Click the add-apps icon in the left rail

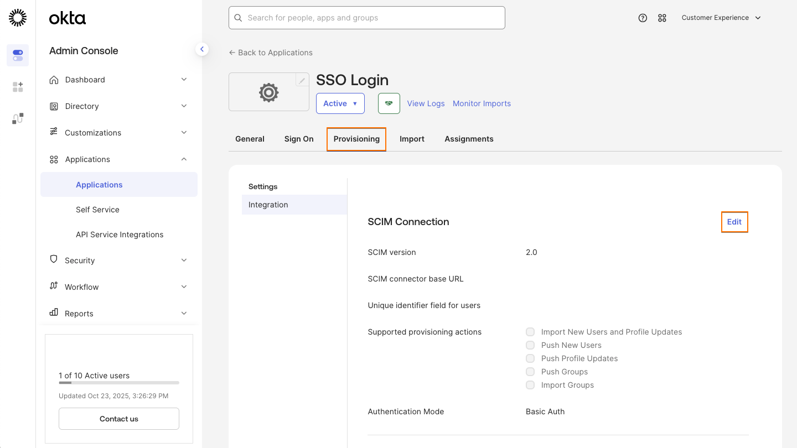click(17, 86)
